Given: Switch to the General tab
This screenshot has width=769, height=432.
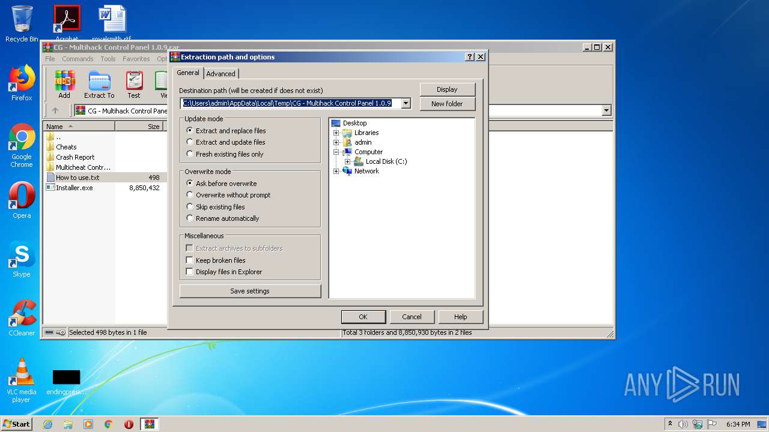Looking at the screenshot, I should [188, 73].
